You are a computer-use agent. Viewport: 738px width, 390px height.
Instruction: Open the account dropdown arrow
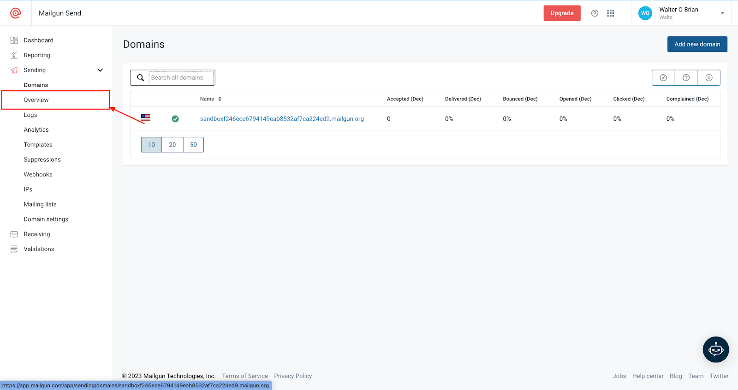[x=722, y=13]
